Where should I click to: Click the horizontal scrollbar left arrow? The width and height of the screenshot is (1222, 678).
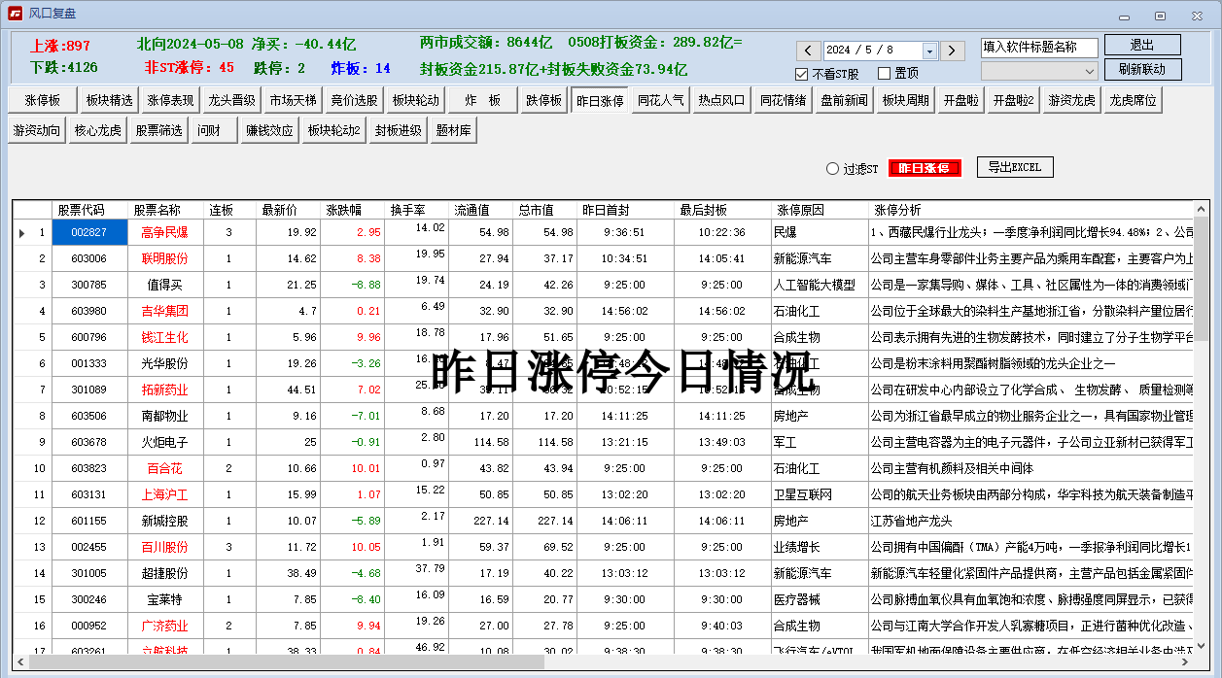(x=21, y=661)
